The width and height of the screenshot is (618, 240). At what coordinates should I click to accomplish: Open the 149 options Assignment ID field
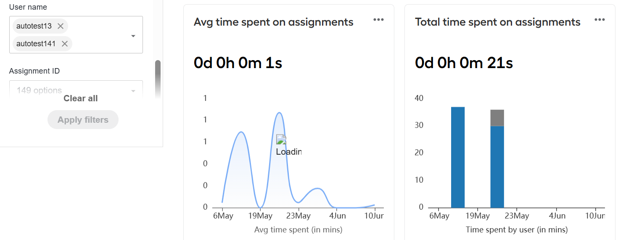pyautogui.click(x=76, y=90)
